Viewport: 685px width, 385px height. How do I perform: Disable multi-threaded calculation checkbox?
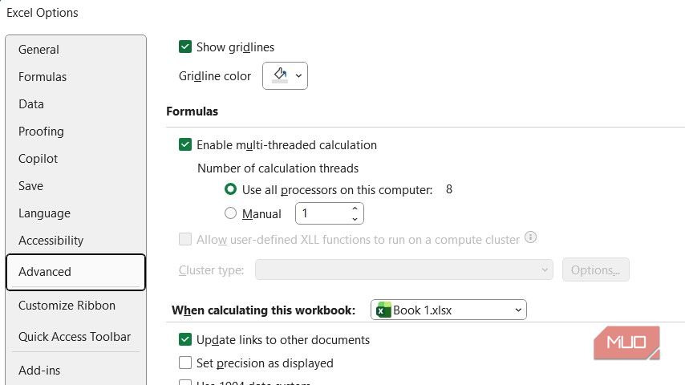point(185,145)
